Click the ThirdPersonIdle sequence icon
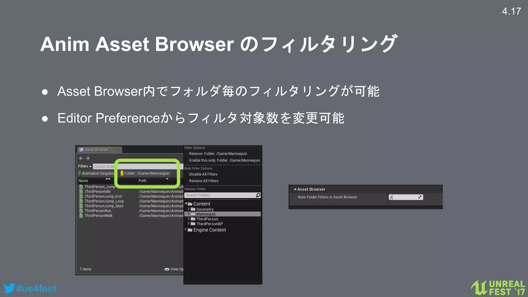 [x=81, y=192]
